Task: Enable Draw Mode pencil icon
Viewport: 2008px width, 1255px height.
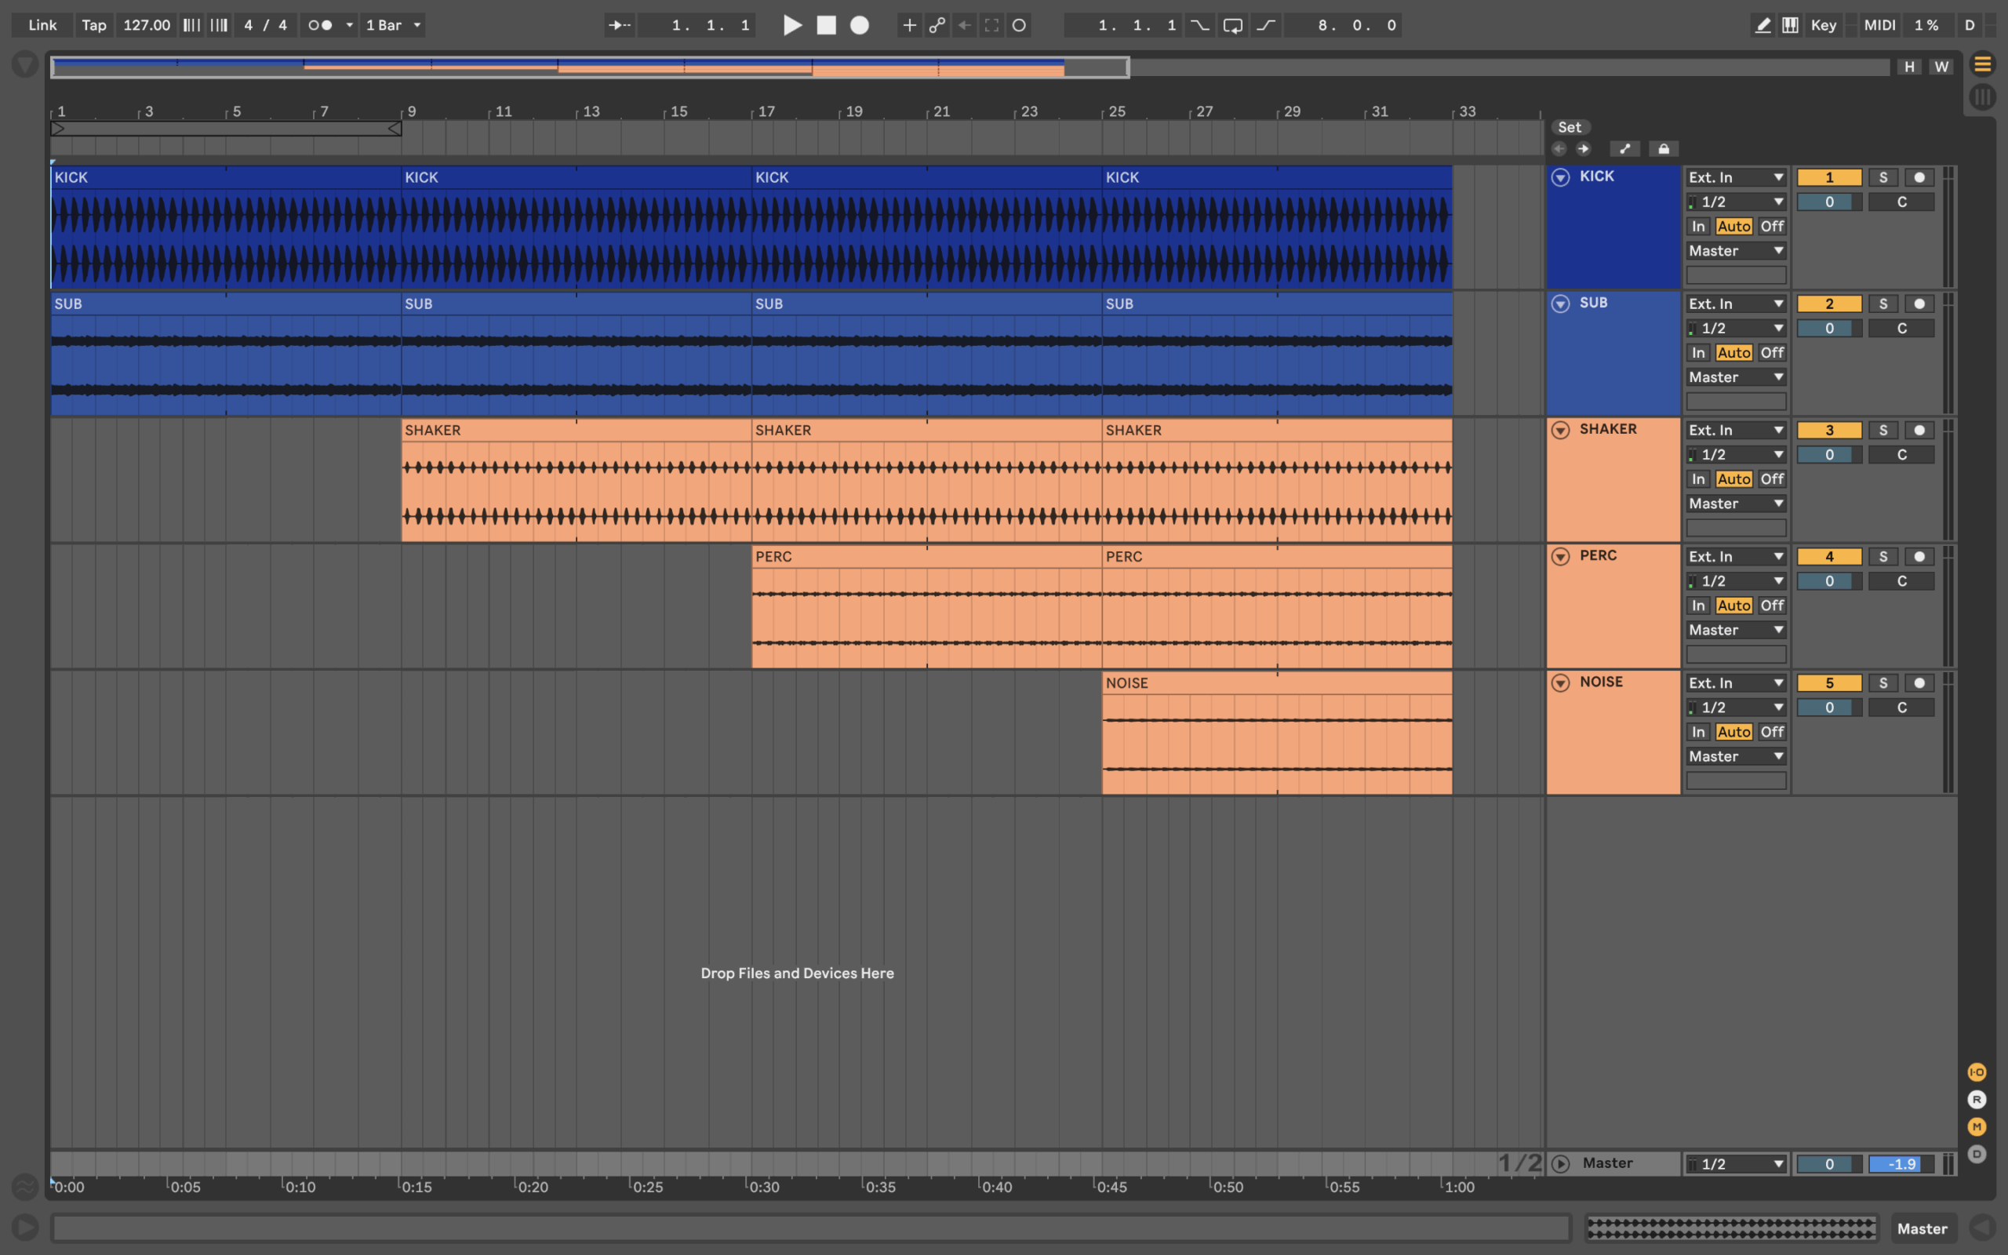Action: tap(1763, 25)
